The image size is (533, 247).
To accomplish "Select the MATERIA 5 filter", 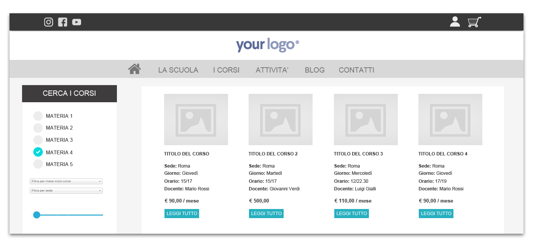I will (x=38, y=164).
